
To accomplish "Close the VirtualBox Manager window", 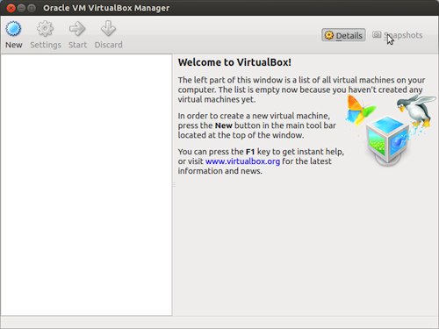I will 11,8.
